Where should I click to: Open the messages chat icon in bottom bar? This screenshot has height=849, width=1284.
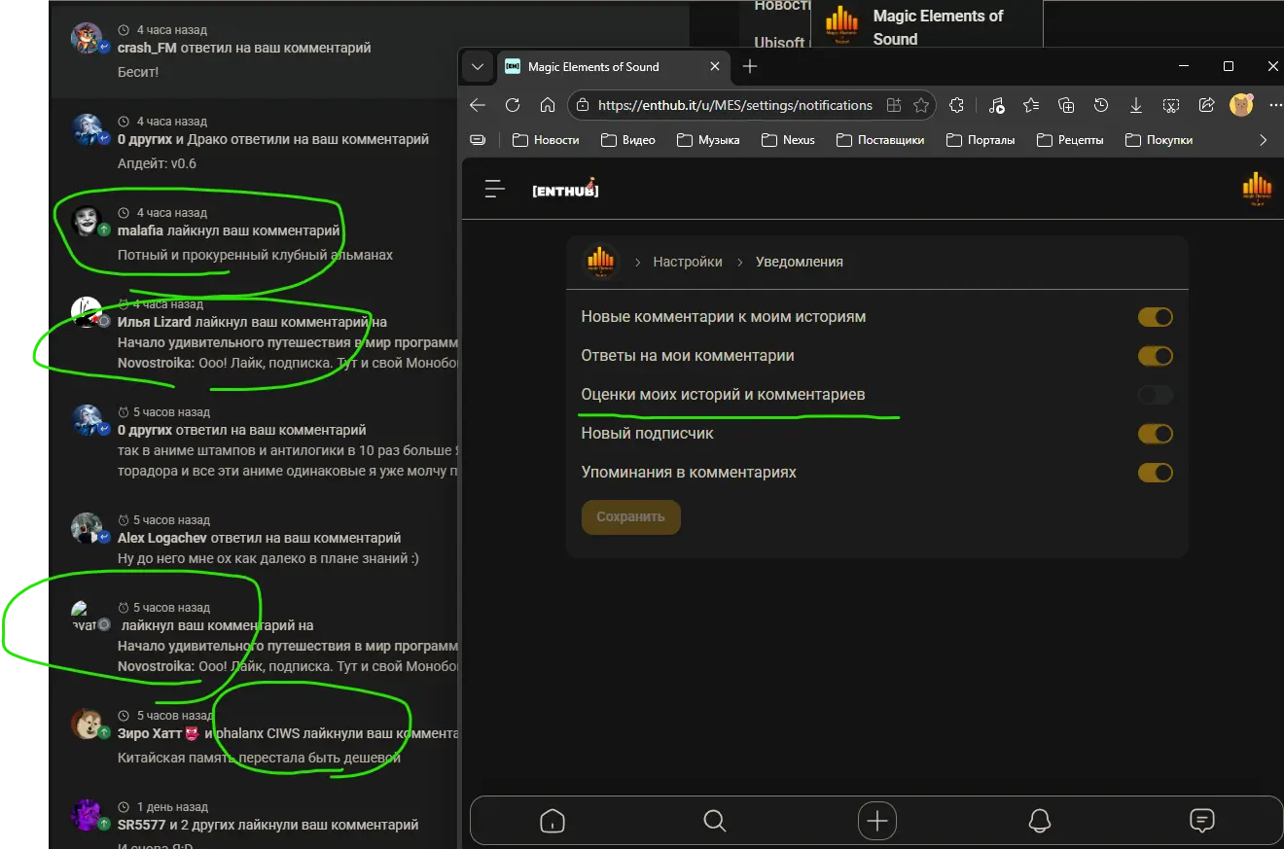[x=1202, y=822]
